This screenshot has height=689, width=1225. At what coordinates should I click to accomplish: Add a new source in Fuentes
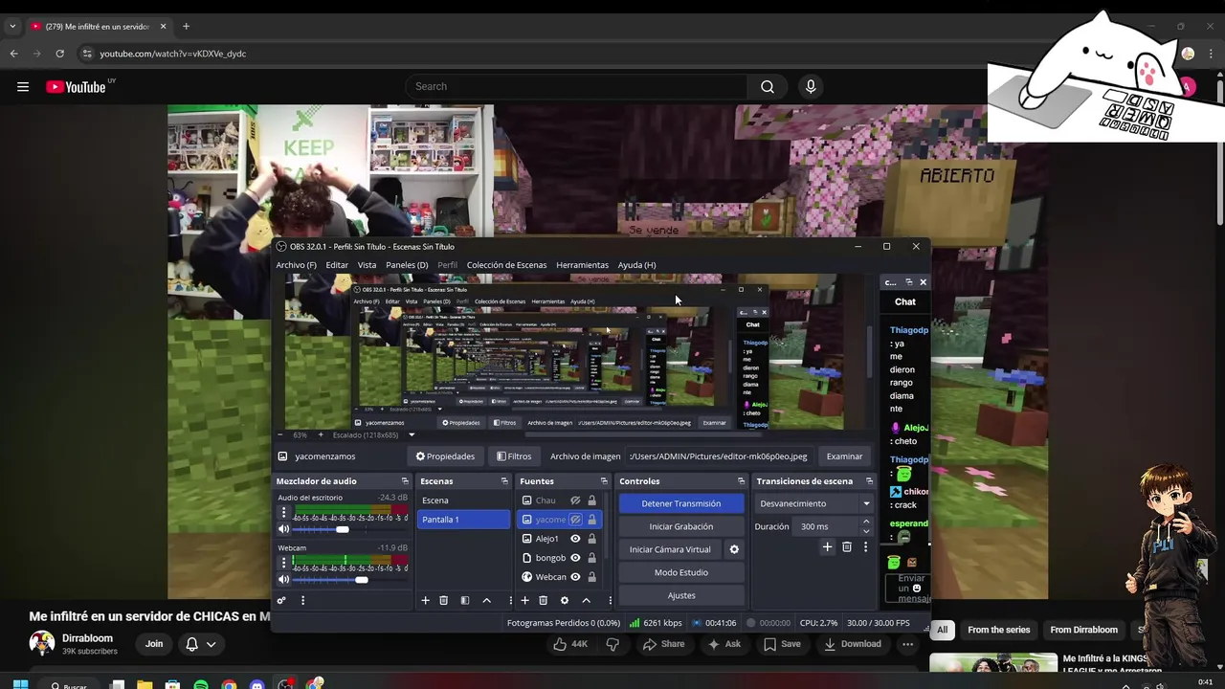524,600
